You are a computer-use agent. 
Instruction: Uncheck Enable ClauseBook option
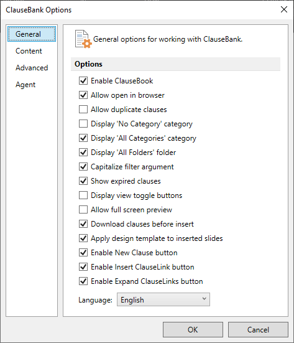click(83, 81)
